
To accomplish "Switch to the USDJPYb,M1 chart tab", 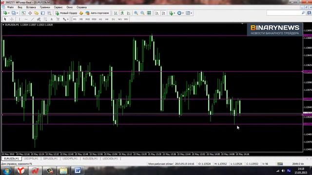I will pos(31,158).
